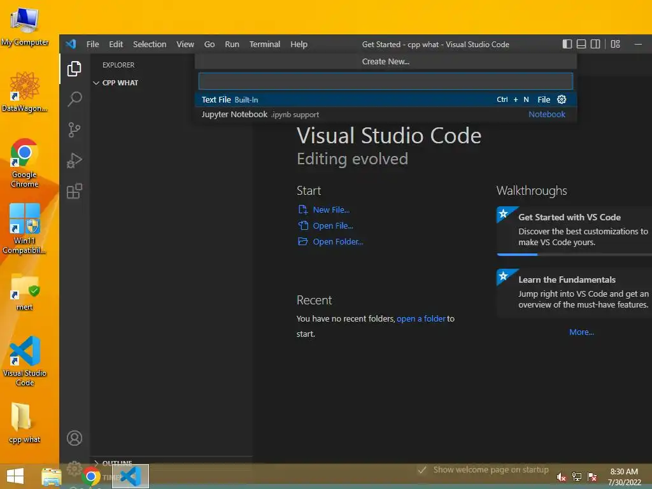Toggle Show welcome page on startup checkbox
This screenshot has width=652, height=489.
tap(422, 470)
